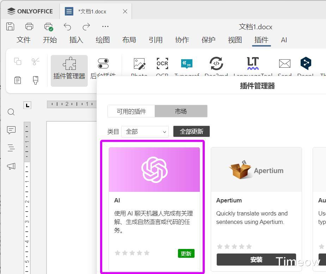Switch to 可用的插件 tab

tap(131, 111)
